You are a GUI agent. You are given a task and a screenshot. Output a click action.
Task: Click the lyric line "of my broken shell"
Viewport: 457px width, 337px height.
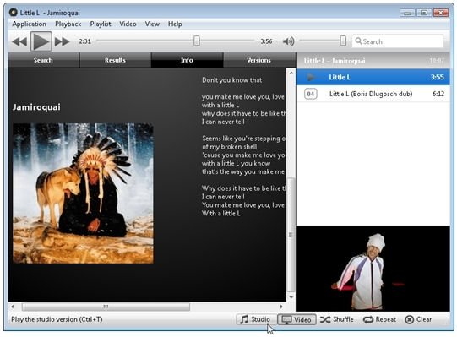(x=230, y=147)
